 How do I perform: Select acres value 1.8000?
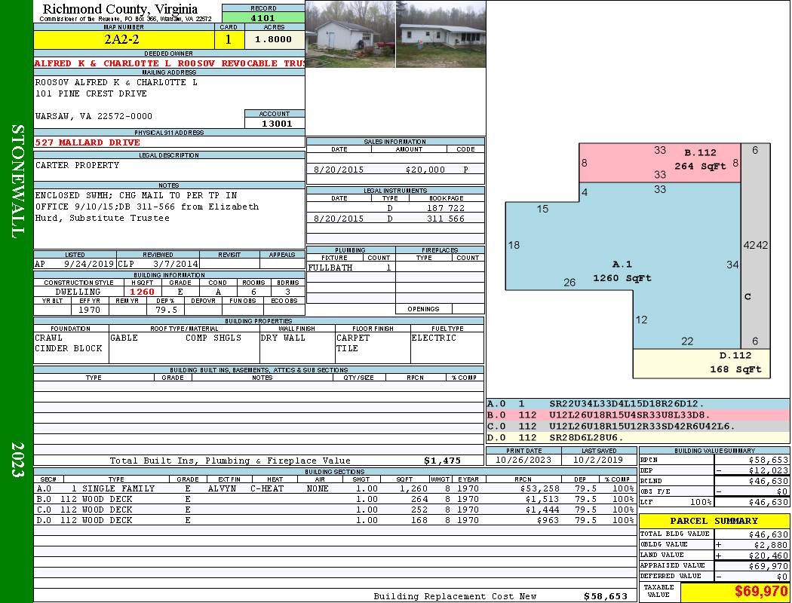[274, 39]
